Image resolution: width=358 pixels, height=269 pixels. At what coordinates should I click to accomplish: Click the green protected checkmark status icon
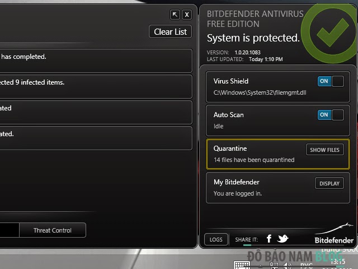(x=331, y=33)
